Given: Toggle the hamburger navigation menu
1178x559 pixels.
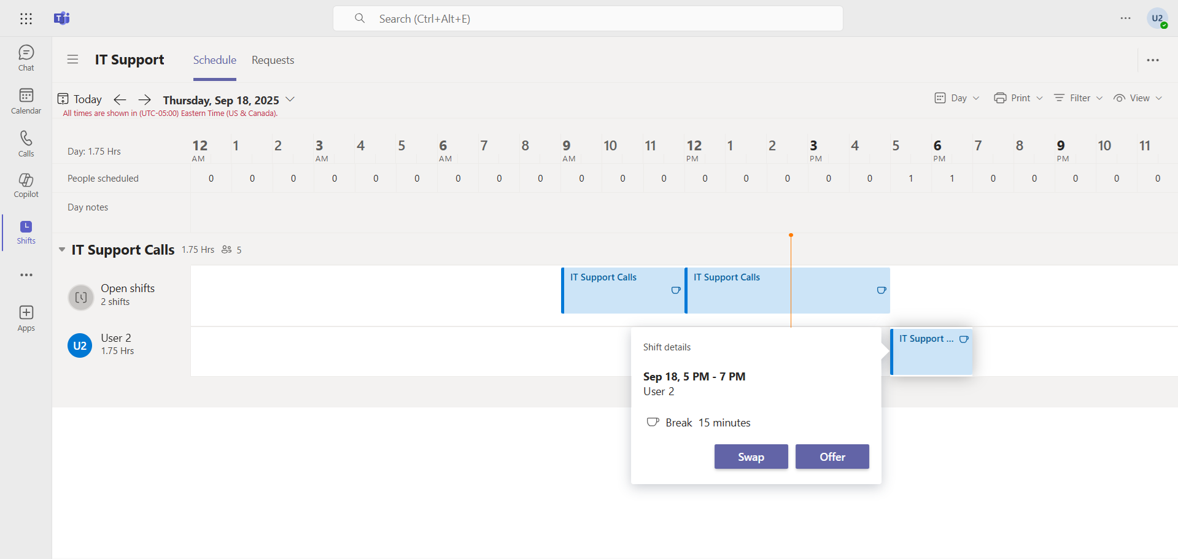Looking at the screenshot, I should [x=72, y=60].
